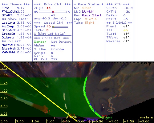Click the lower blue cross on green curve

click(95, 111)
